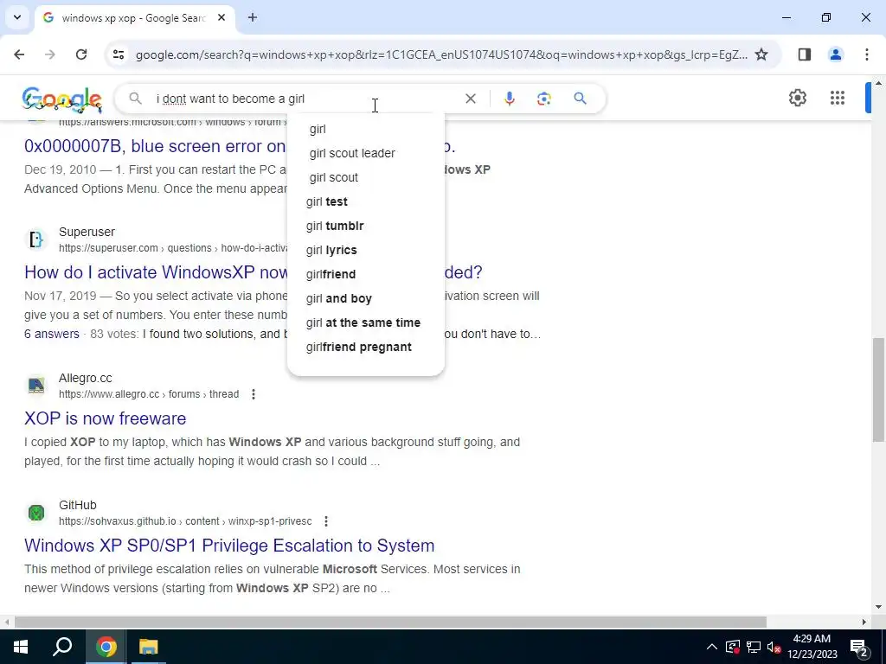Search by image with Google Lens
886x664 pixels.
click(543, 99)
